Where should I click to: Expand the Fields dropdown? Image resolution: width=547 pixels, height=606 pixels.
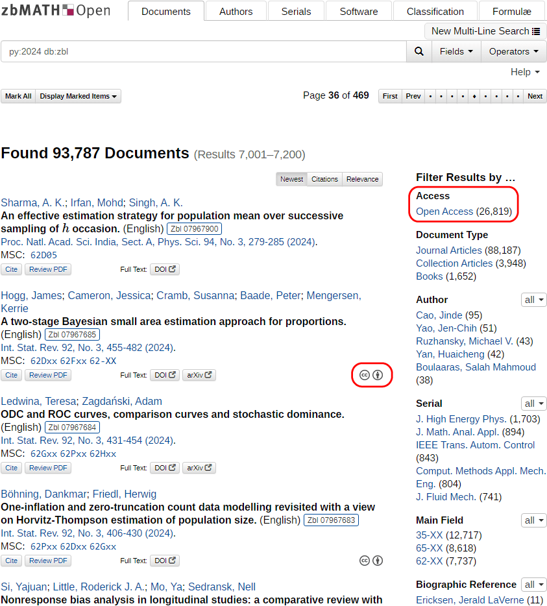pyautogui.click(x=456, y=51)
